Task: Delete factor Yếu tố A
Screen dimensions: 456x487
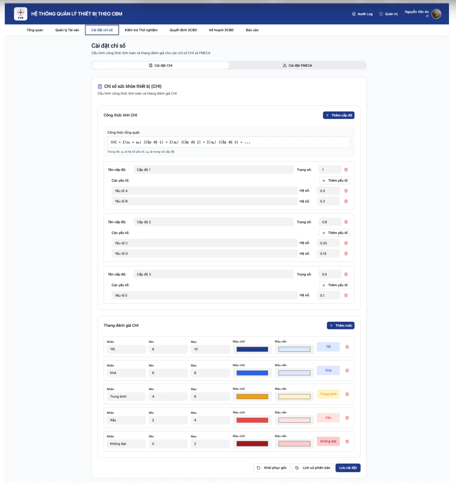Action: pyautogui.click(x=346, y=191)
